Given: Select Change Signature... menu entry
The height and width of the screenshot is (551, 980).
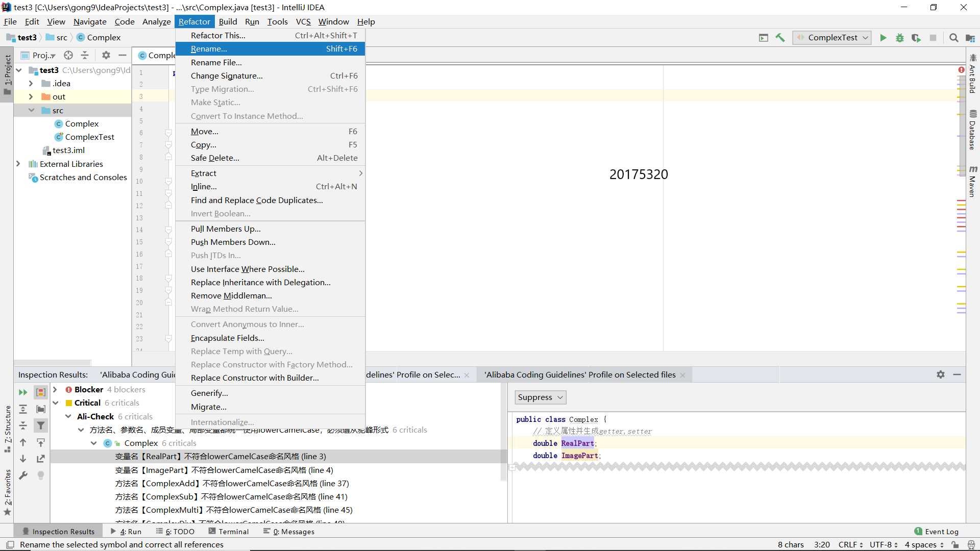Looking at the screenshot, I should pyautogui.click(x=270, y=76).
